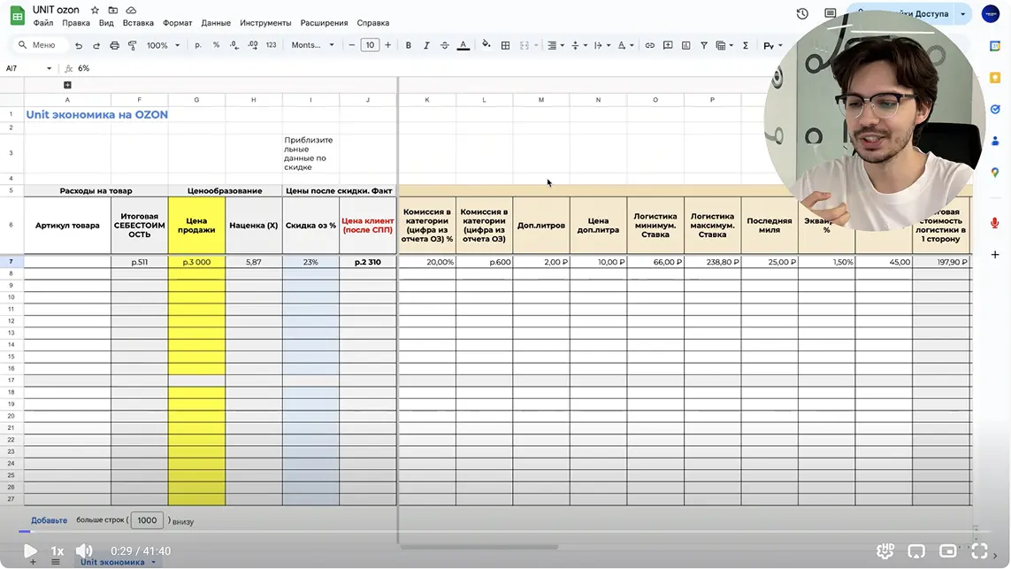Open the Данные menu
Image resolution: width=1011 pixels, height=569 pixels.
point(216,23)
